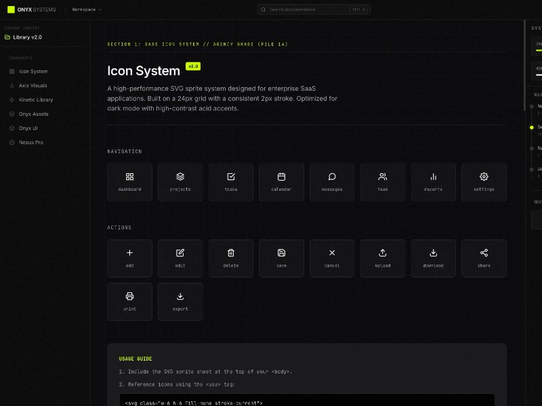Expand the Library v2.0 context folder

click(x=27, y=37)
